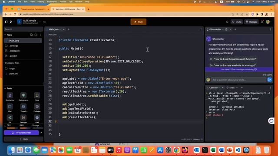
Task: Open the Console tab dropdown arrow
Action: point(219,88)
